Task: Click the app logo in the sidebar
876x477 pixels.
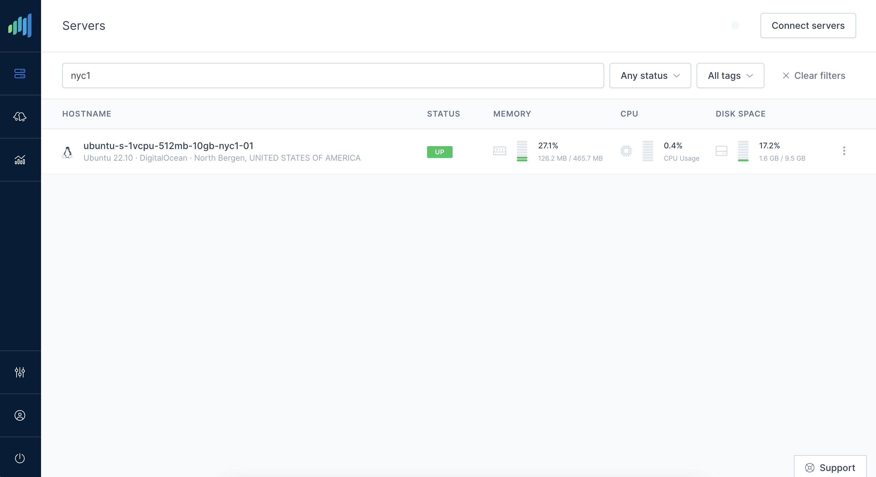Action: click(x=20, y=26)
